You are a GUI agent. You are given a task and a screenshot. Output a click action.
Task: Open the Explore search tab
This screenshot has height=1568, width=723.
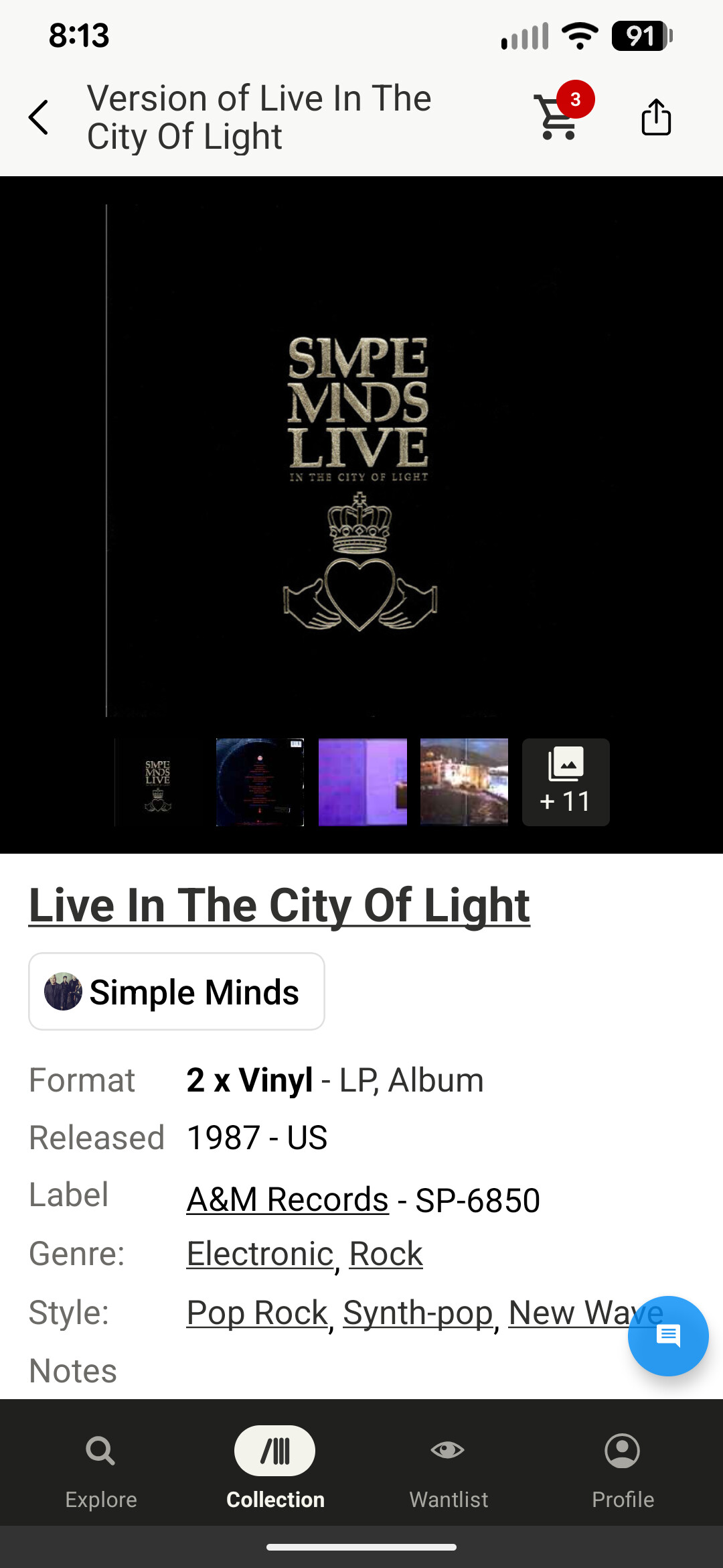coord(101,1471)
